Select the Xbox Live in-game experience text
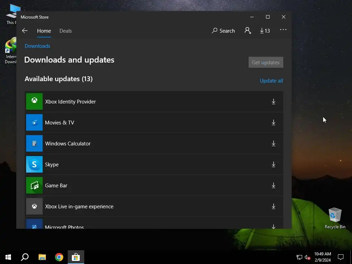Viewport: 352px width, 264px height. (x=79, y=207)
